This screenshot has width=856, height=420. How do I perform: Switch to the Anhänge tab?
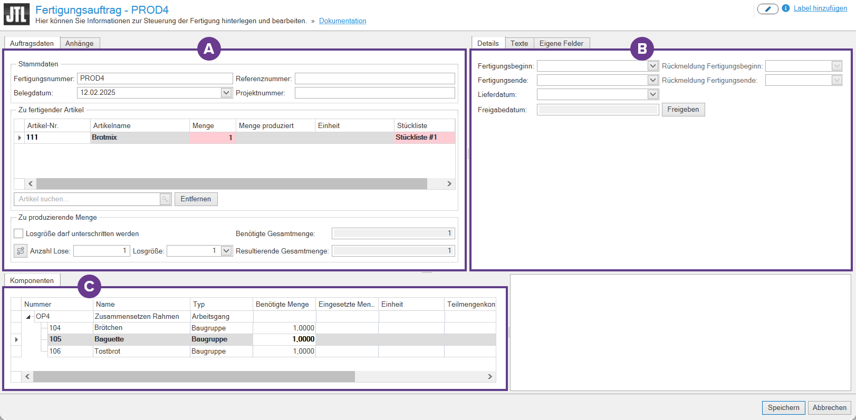[79, 43]
